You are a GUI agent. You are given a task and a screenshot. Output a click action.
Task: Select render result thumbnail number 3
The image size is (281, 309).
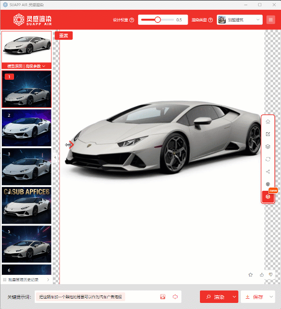point(27,166)
